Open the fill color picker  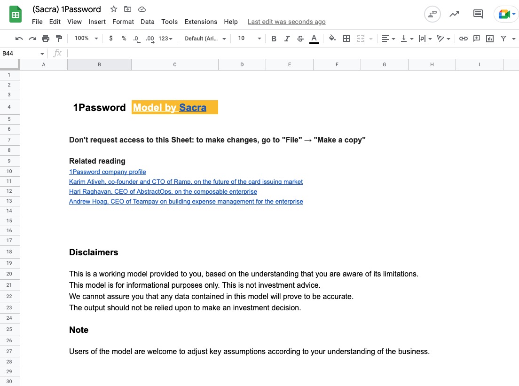coord(332,39)
